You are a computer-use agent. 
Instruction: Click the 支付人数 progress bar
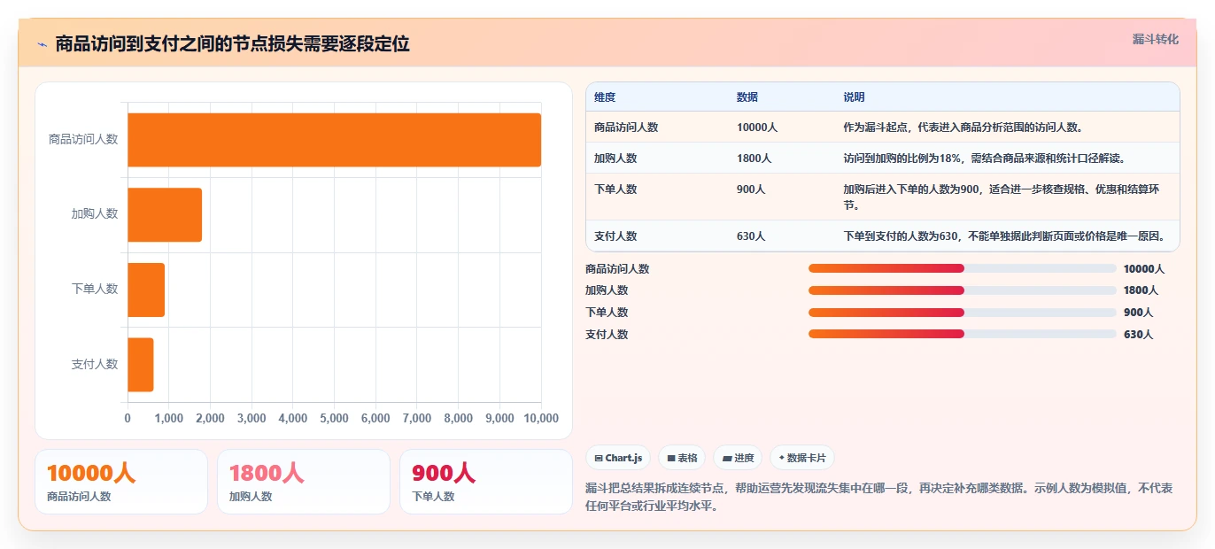click(x=963, y=334)
